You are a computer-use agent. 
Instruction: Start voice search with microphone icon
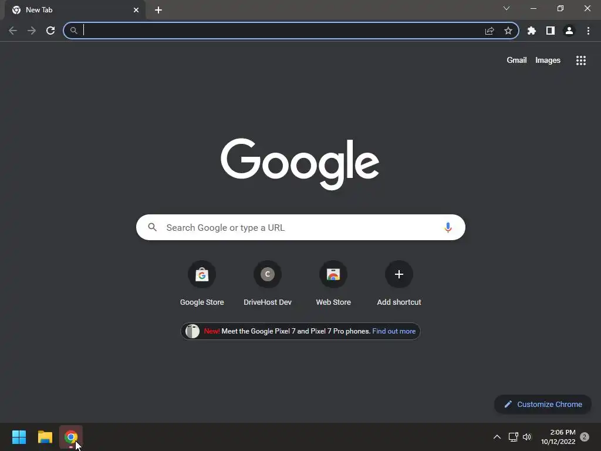(x=448, y=227)
